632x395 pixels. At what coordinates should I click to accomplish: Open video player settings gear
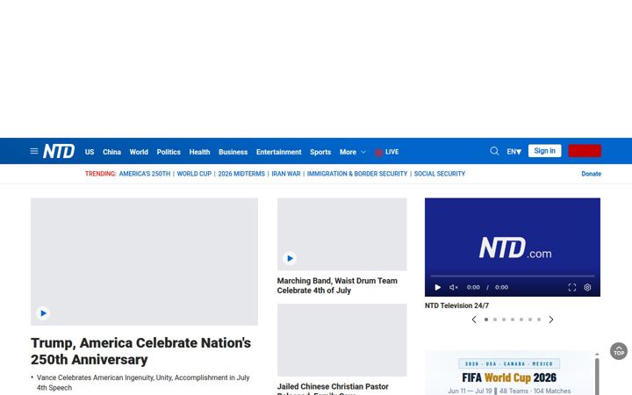[587, 287]
